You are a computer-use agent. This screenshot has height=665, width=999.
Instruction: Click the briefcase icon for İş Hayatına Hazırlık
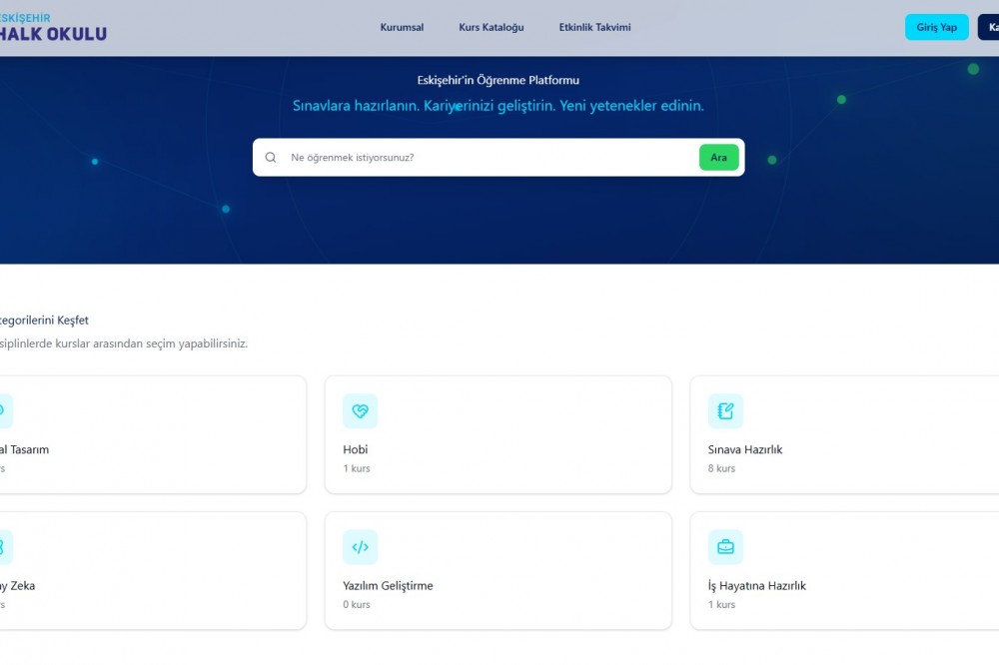725,547
